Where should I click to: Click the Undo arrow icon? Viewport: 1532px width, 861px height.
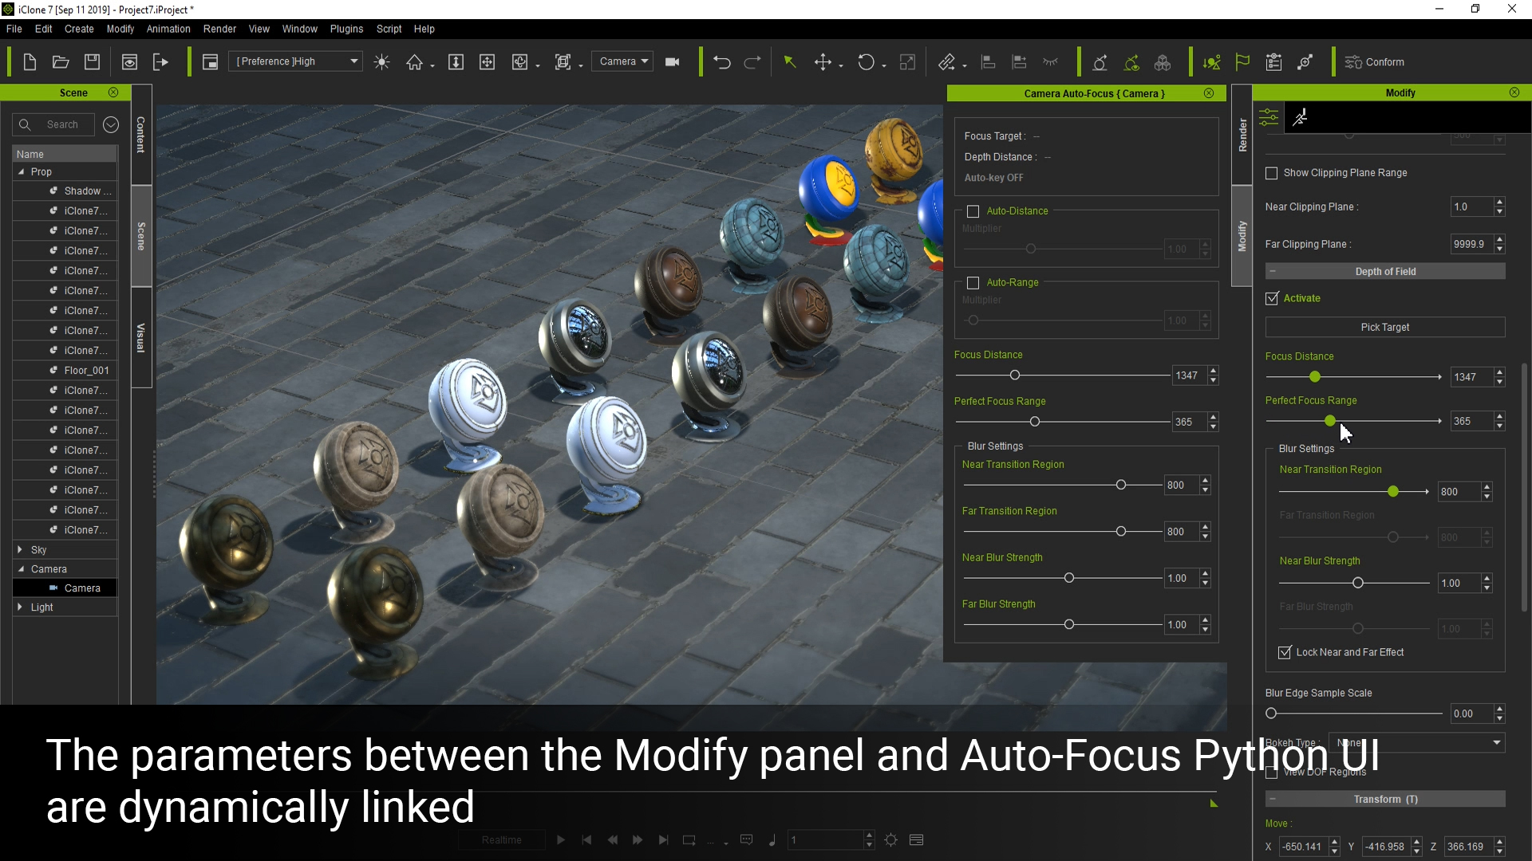coord(721,62)
